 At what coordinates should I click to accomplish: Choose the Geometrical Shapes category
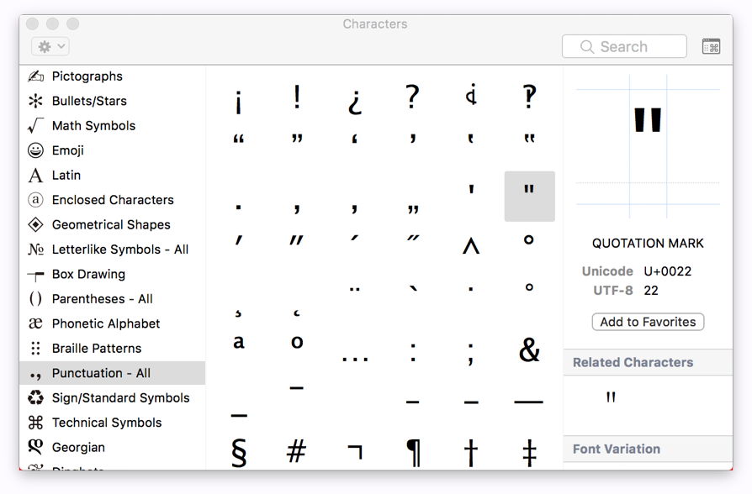tap(111, 225)
